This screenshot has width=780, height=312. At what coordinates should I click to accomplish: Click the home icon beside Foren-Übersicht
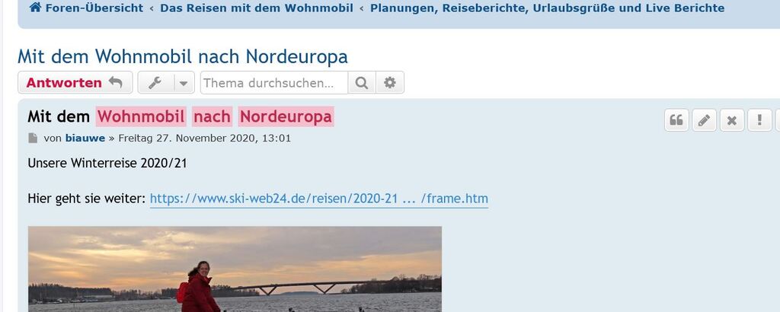[x=35, y=8]
